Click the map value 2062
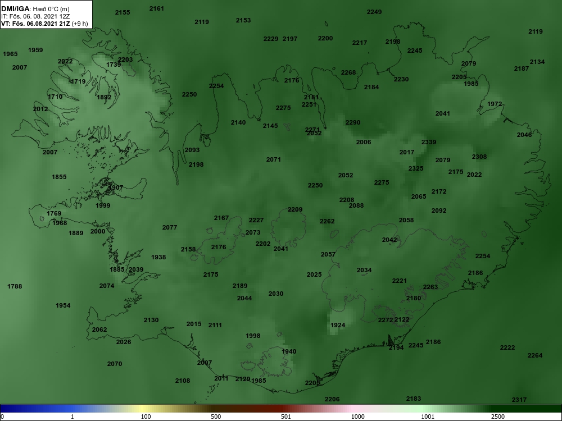This screenshot has height=421, width=562. point(99,330)
